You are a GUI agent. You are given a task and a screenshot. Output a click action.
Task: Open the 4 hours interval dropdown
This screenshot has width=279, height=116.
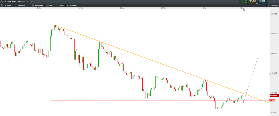pyautogui.click(x=10, y=5)
